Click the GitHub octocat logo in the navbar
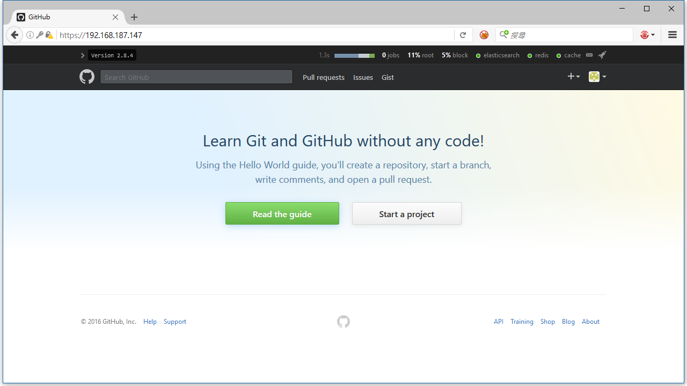Viewport: 687px width, 386px height. click(86, 77)
